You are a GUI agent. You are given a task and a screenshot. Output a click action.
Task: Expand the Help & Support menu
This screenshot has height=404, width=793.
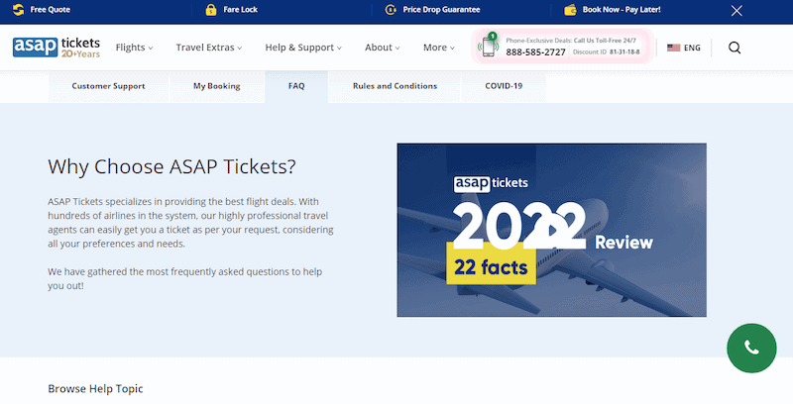point(303,48)
